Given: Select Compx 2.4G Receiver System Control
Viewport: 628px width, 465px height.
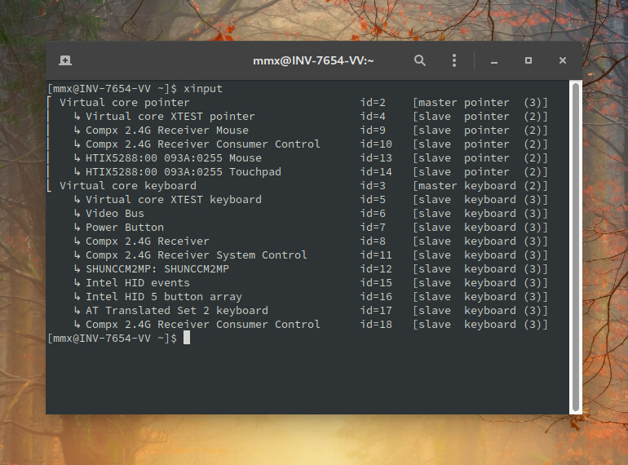Looking at the screenshot, I should coord(197,255).
